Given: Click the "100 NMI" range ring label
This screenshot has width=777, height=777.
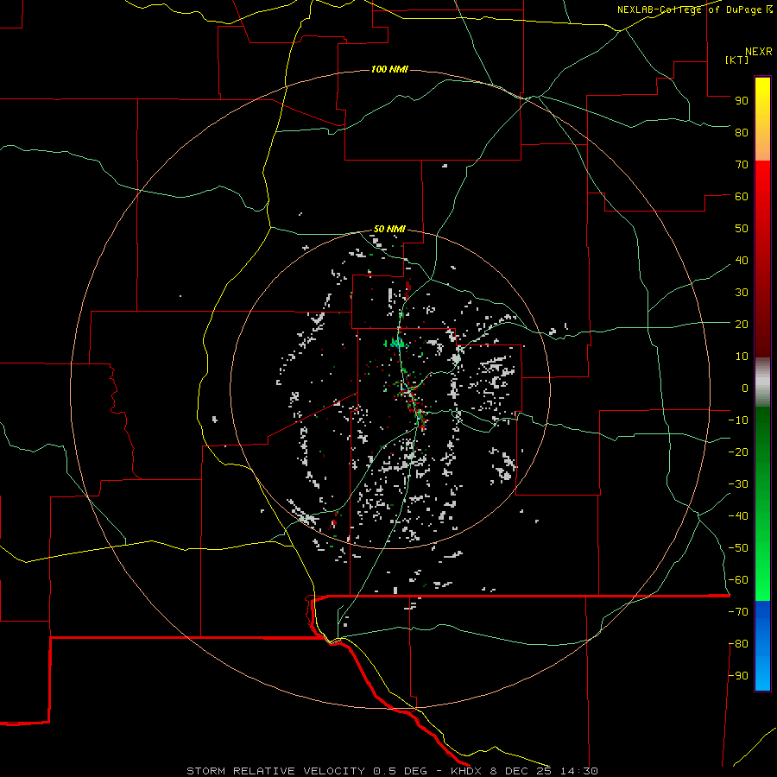Looking at the screenshot, I should (389, 69).
